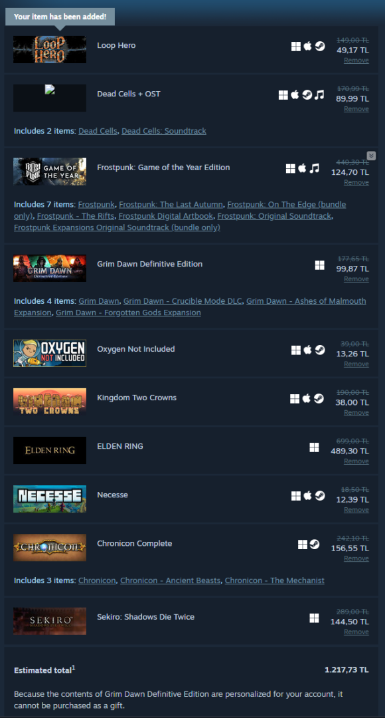Viewport: 385px width, 718px height.
Task: Click the Oxygen Not Included title
Action: coord(136,349)
